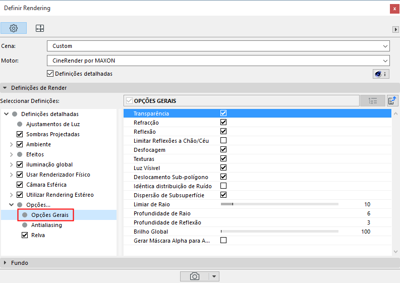
Task: Toggle the OPÇÕES GERAIS header checkbox
Action: point(129,101)
